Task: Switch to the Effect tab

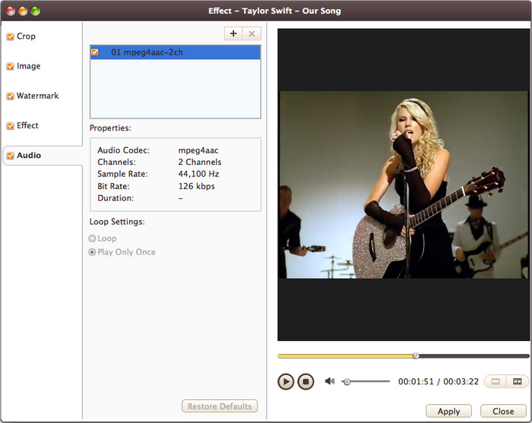Action: pyautogui.click(x=27, y=125)
